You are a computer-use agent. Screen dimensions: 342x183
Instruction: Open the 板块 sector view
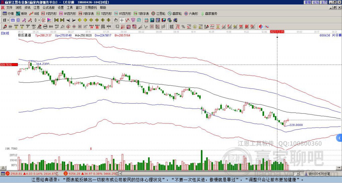tap(21, 13)
